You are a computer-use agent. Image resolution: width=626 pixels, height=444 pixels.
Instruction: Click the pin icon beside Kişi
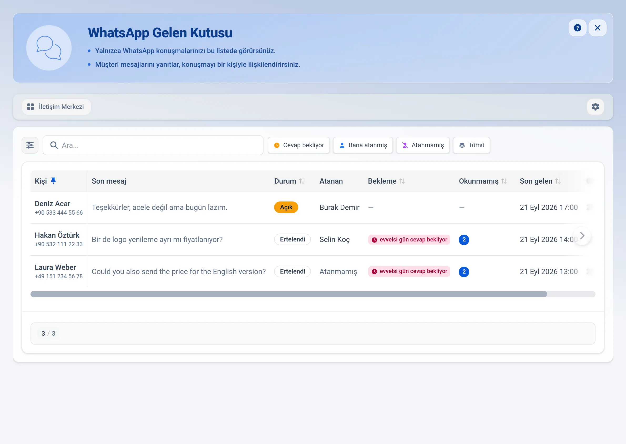pos(53,181)
